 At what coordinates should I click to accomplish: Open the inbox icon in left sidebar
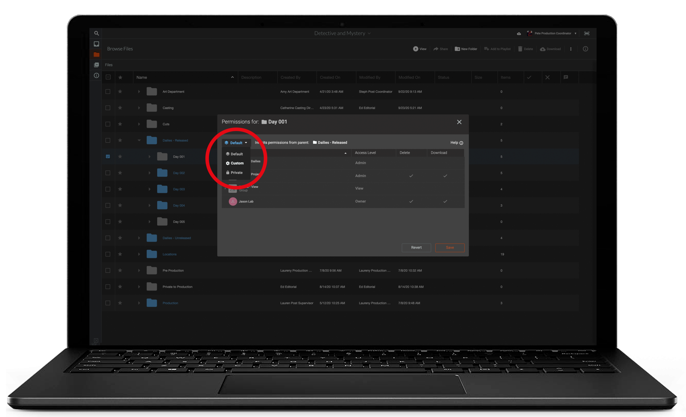click(96, 44)
